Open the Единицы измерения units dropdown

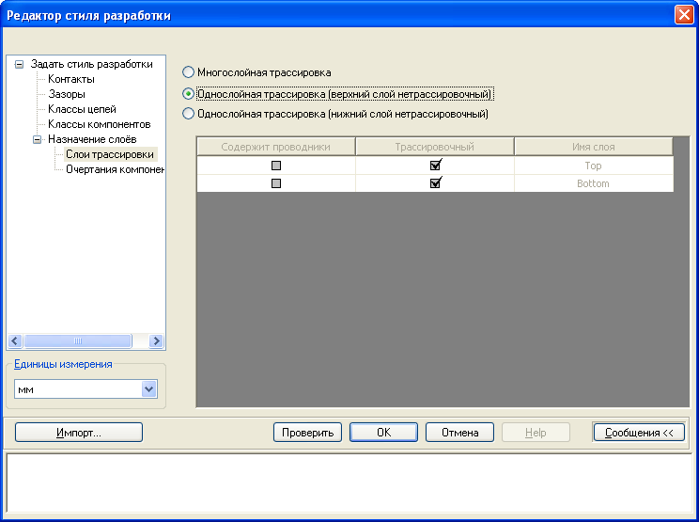pyautogui.click(x=148, y=389)
